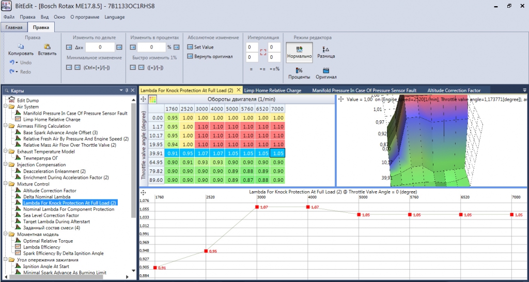529x282 pixels.
Task: Click the Копировать (copy) icon
Action: pyautogui.click(x=21, y=46)
